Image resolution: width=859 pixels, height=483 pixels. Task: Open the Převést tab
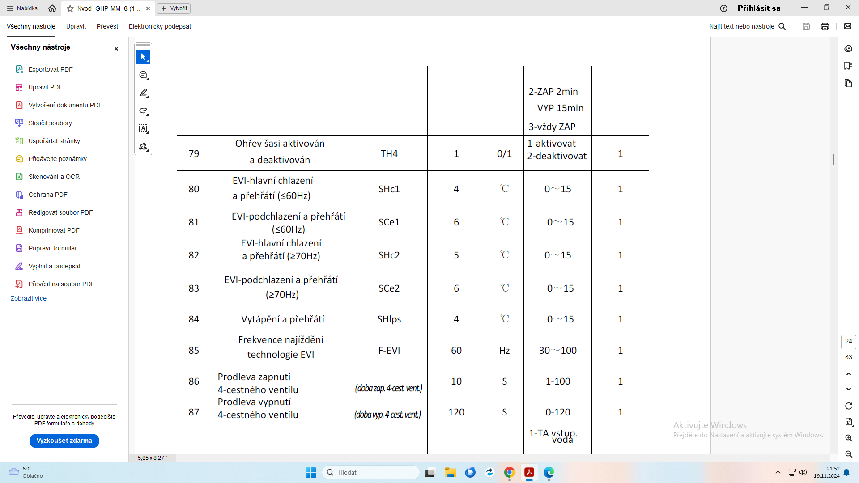107,26
